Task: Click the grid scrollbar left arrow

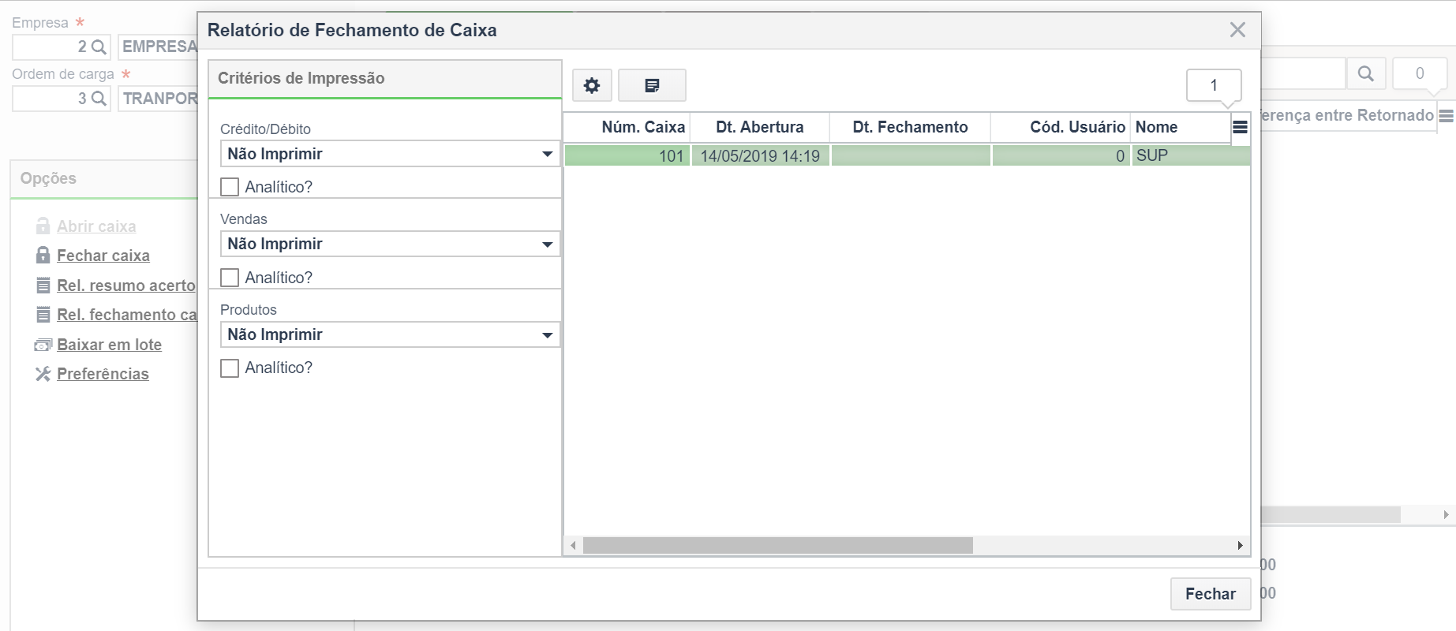Action: coord(574,546)
